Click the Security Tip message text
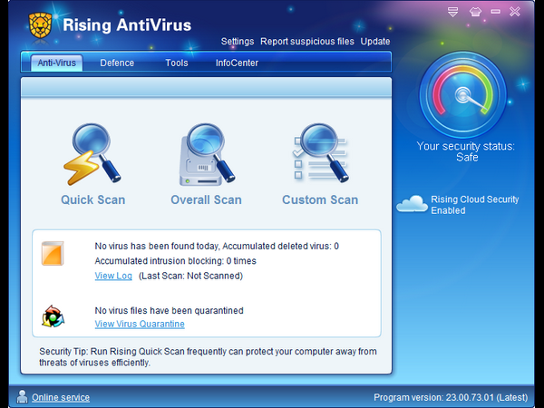 [x=208, y=356]
